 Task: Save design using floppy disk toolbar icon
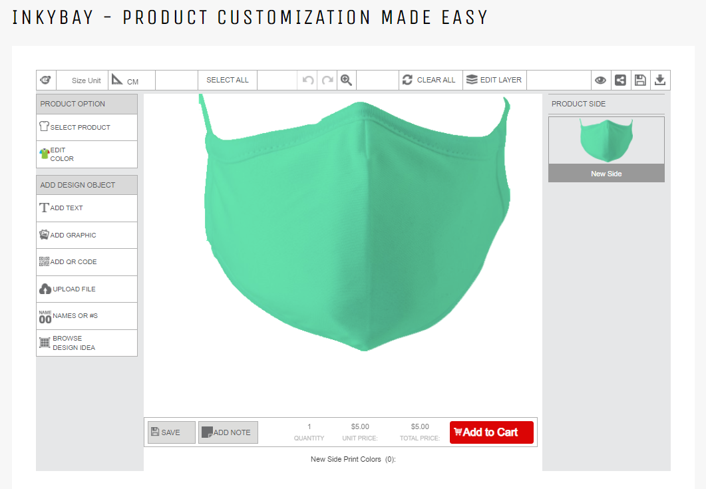[x=640, y=80]
